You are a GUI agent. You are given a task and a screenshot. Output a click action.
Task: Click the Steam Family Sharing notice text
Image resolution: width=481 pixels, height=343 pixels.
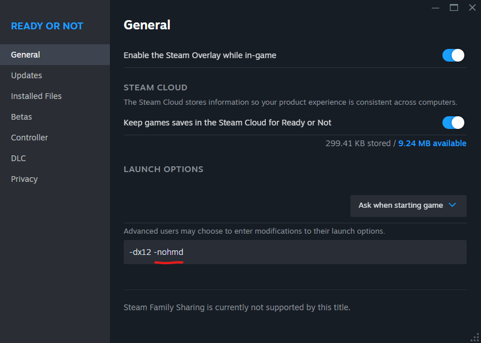[x=237, y=307]
